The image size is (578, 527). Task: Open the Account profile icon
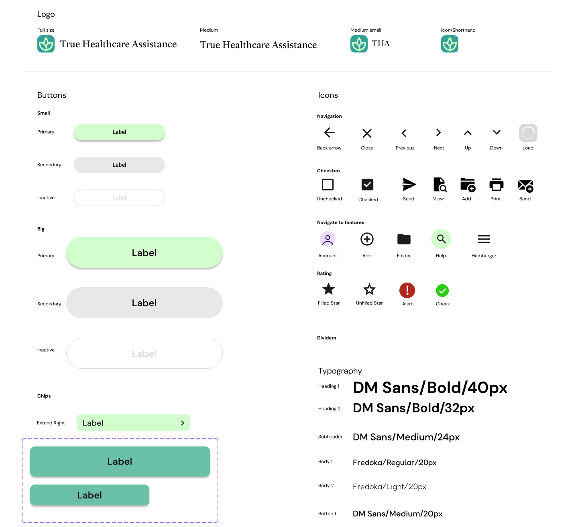[x=328, y=239]
